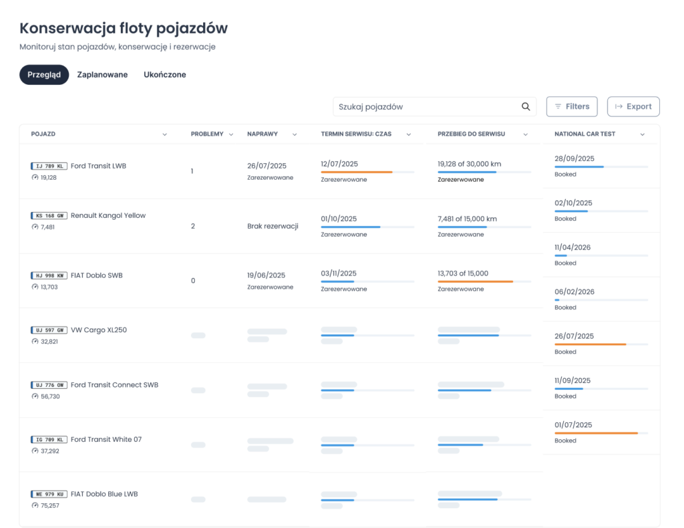Click the WE 979 KU license plate badge
This screenshot has height=528, width=684.
click(x=49, y=494)
